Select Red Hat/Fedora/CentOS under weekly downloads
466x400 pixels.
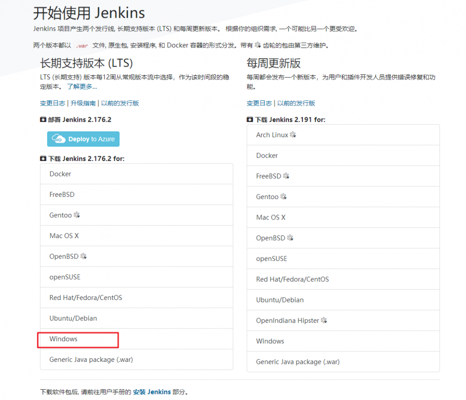point(343,279)
